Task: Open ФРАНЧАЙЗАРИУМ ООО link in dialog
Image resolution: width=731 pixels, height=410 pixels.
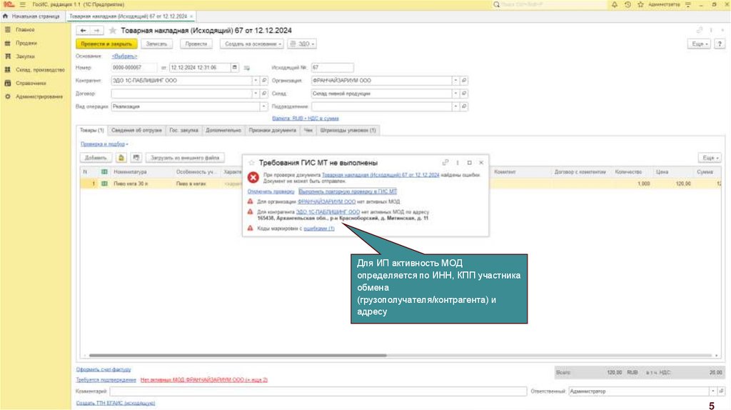Action: pyautogui.click(x=326, y=201)
